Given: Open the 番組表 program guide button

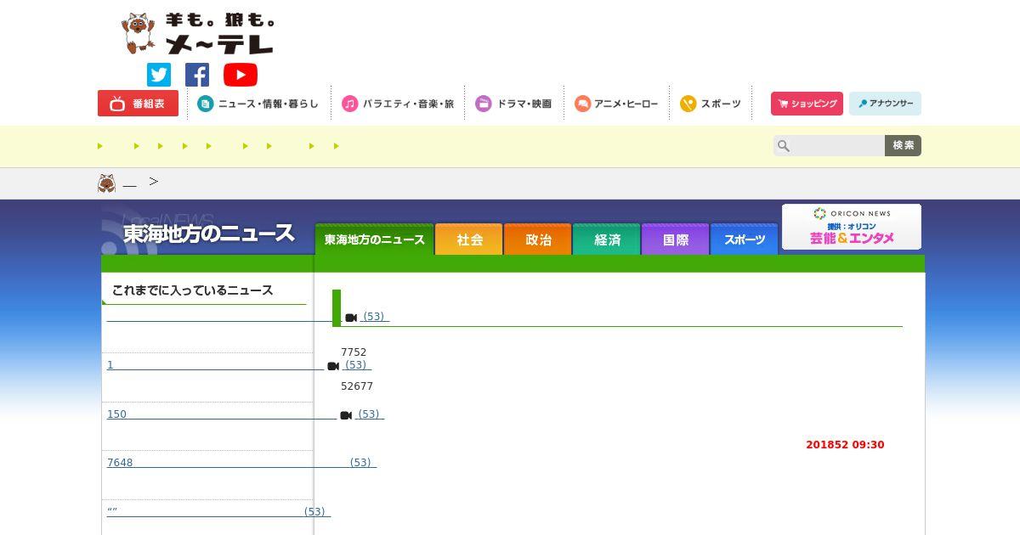Looking at the screenshot, I should (x=138, y=104).
